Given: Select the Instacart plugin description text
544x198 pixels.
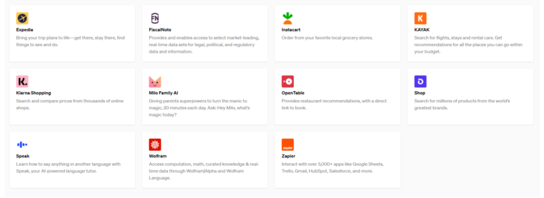Looking at the screenshot, I should (327, 38).
